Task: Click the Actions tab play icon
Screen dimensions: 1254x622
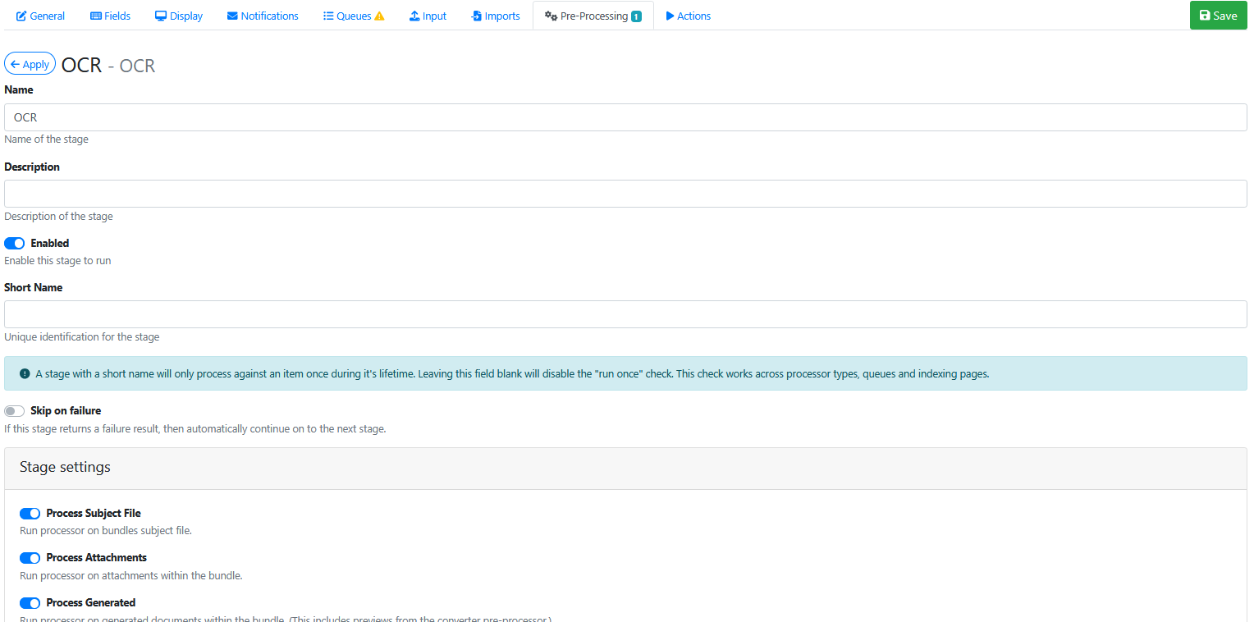Action: pyautogui.click(x=670, y=16)
